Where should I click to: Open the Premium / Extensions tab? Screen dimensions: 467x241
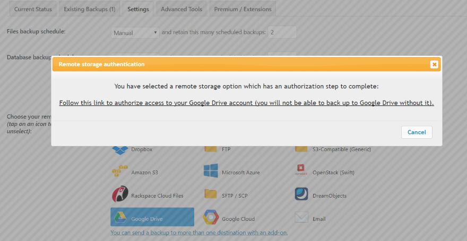pos(243,9)
